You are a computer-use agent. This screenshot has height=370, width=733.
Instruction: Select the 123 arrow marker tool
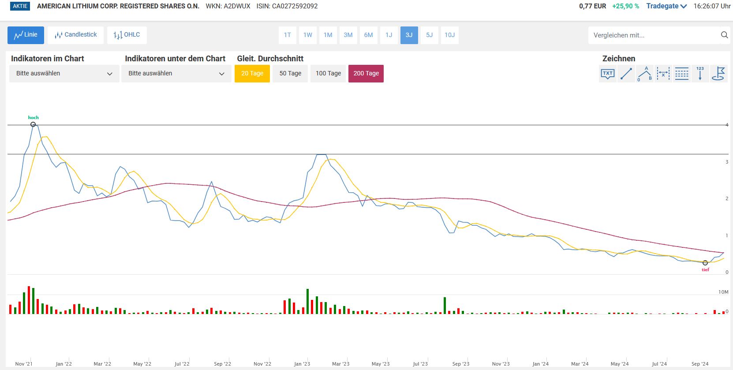pos(700,74)
